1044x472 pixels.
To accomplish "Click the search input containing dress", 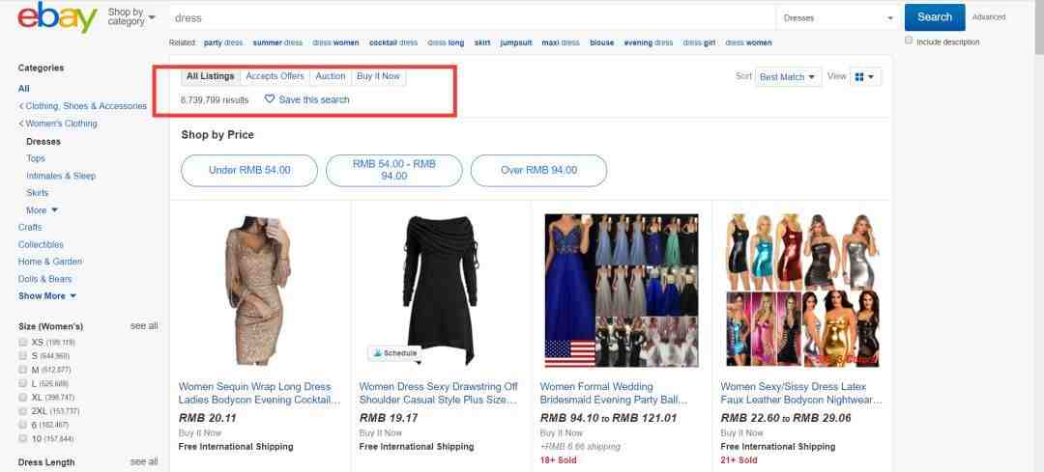I will (x=473, y=18).
